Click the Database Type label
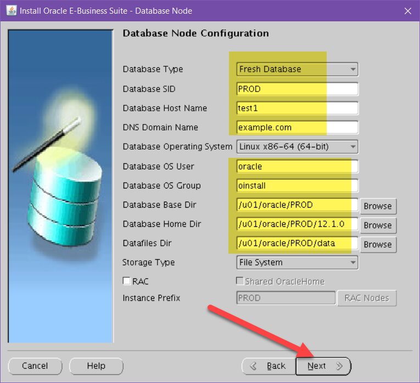 pyautogui.click(x=153, y=69)
